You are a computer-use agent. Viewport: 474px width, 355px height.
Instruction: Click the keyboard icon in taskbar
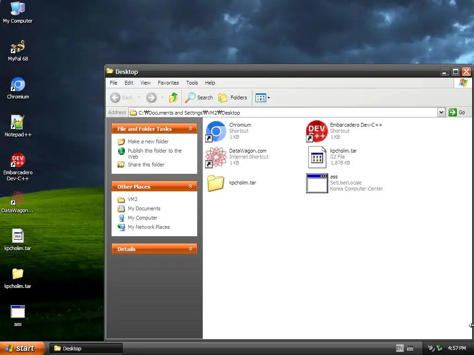tap(410, 349)
